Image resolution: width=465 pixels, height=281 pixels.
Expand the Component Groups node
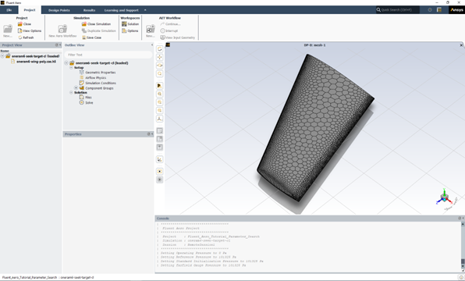(x=76, y=88)
